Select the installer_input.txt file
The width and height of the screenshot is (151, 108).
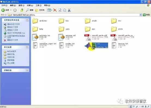click(x=44, y=45)
